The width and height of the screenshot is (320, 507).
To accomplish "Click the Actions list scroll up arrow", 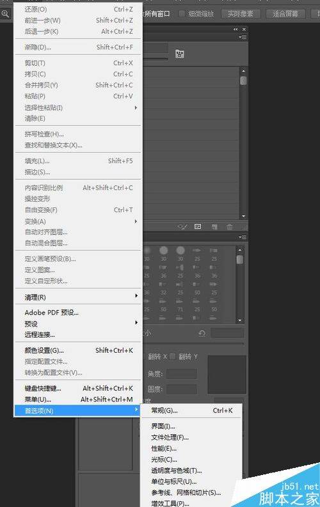I will [243, 70].
